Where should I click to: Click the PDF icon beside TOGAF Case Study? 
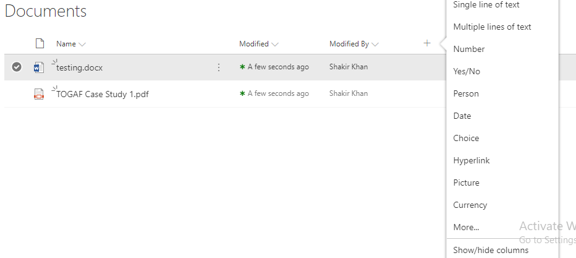coord(39,94)
